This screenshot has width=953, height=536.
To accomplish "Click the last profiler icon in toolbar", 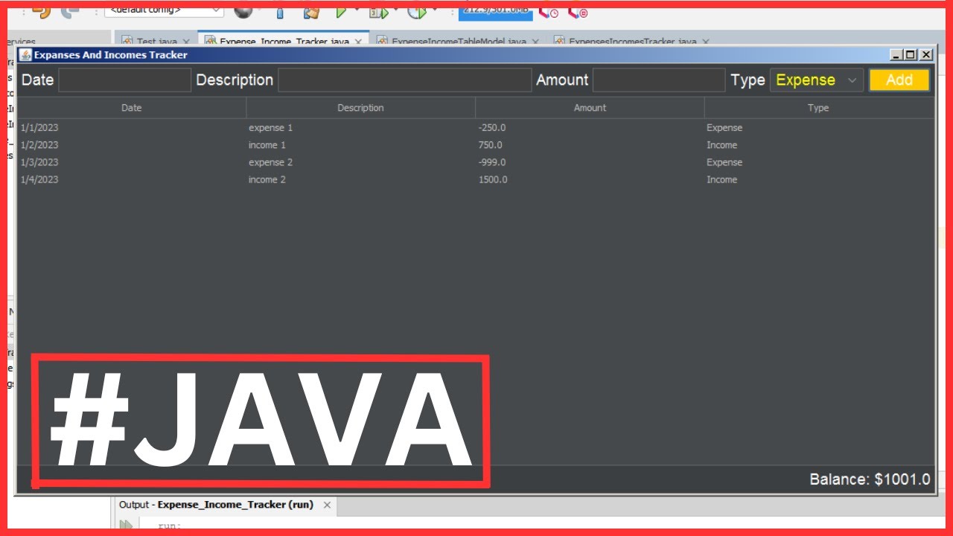I will [x=578, y=12].
